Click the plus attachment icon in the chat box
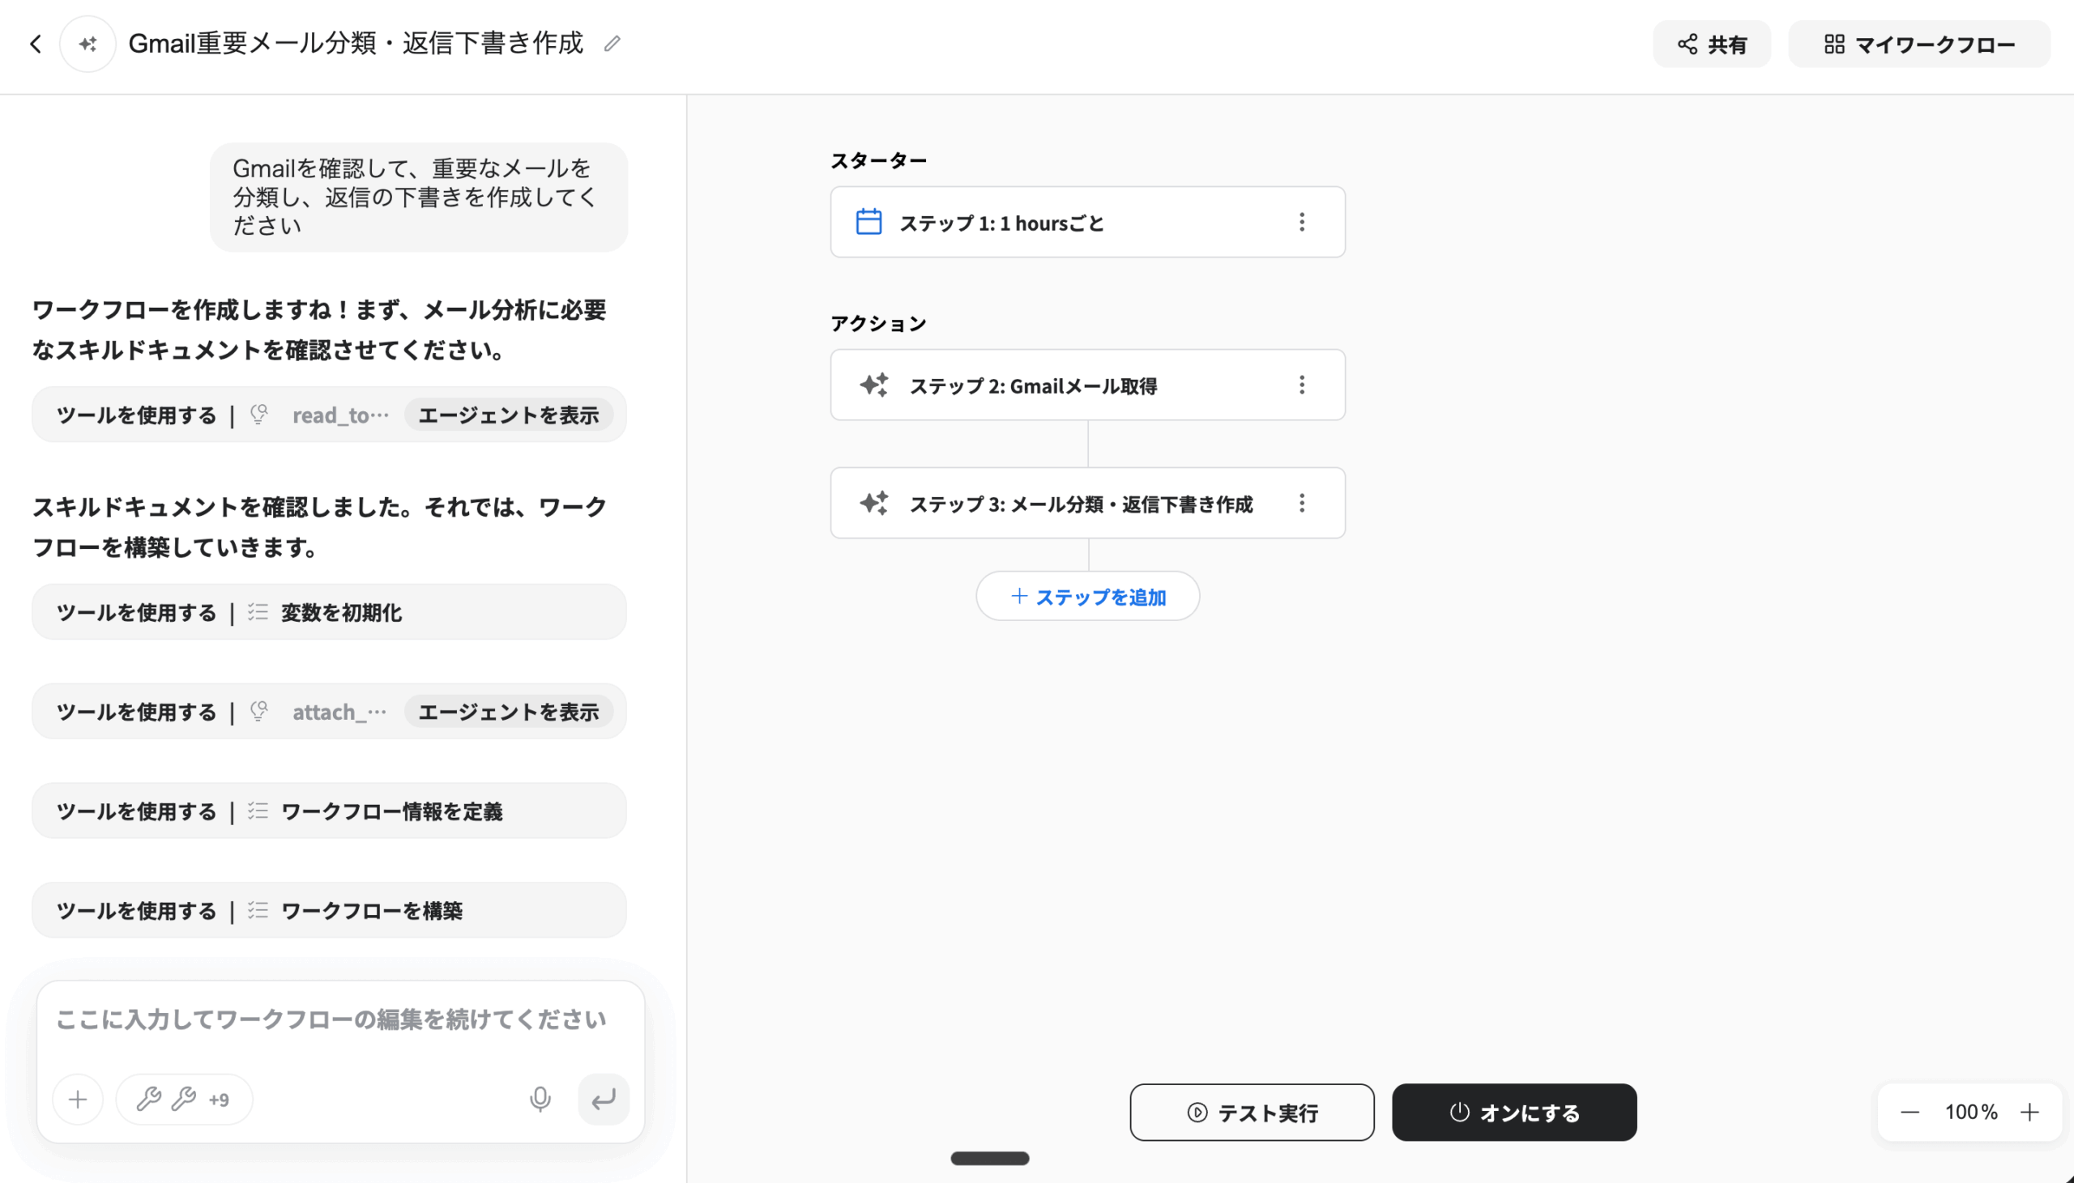2074x1183 pixels. [x=78, y=1100]
